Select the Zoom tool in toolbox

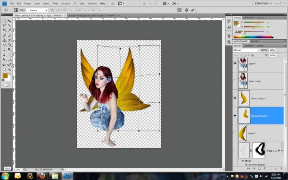click(x=10, y=69)
